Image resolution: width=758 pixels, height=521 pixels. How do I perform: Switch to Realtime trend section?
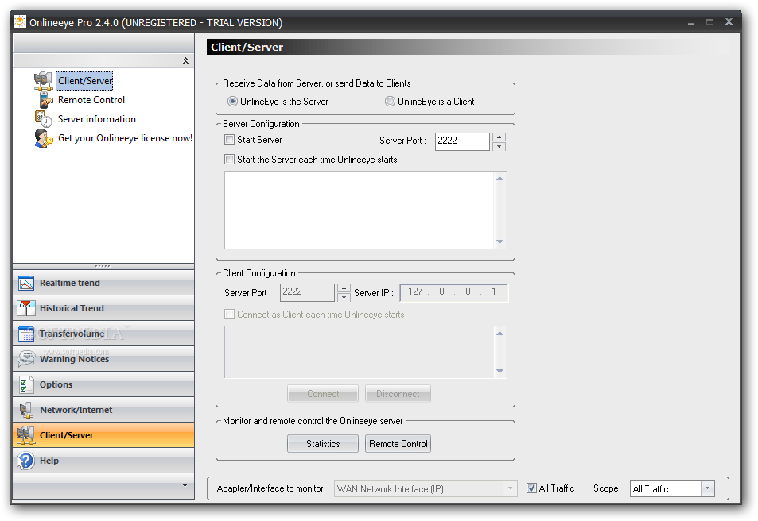coord(103,283)
